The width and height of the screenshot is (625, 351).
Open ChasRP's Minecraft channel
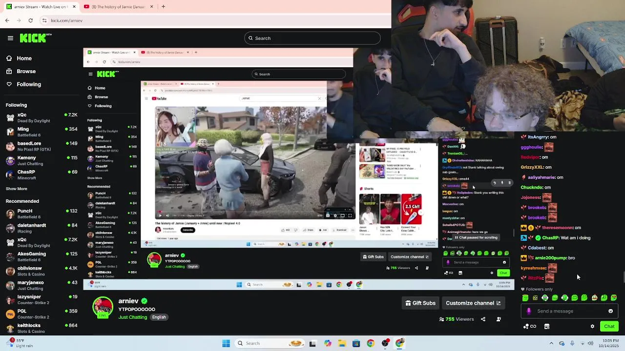click(41, 175)
